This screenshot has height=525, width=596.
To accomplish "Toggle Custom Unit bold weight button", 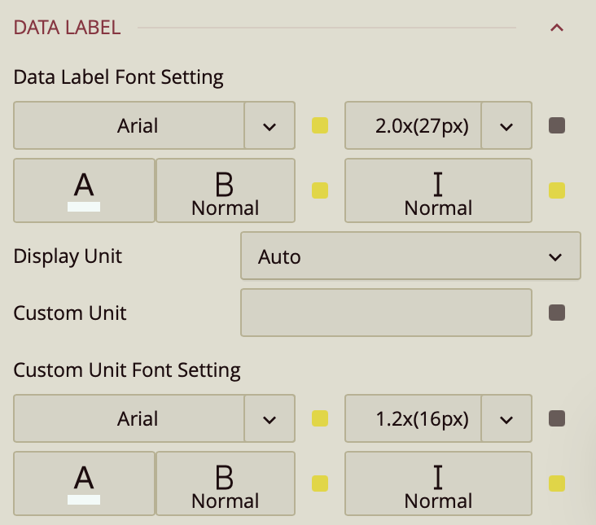I will pyautogui.click(x=225, y=483).
